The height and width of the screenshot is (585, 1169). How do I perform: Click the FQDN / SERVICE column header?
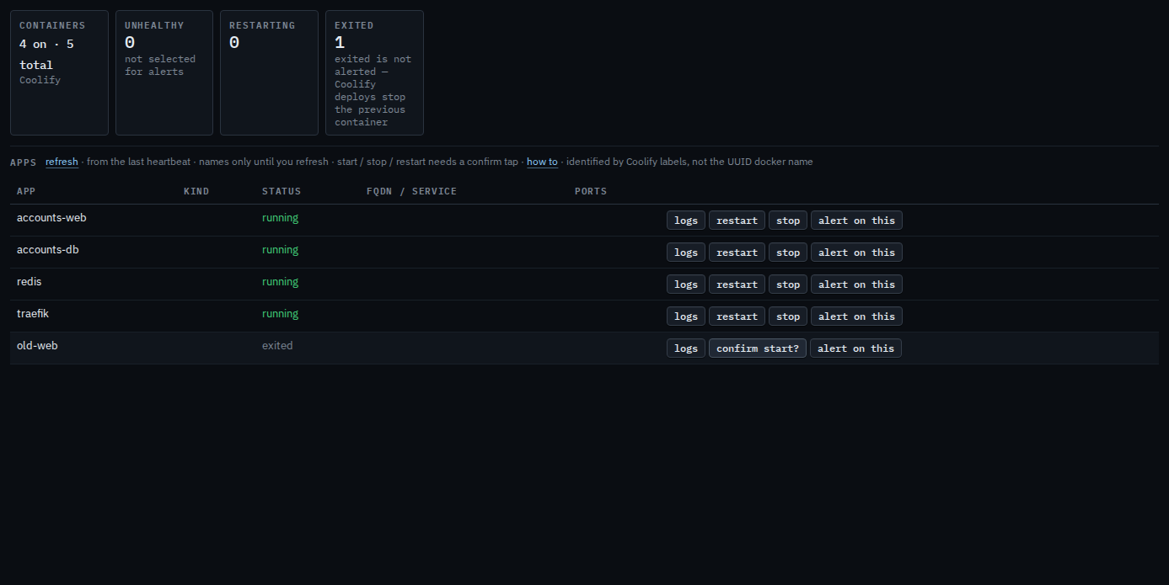pos(411,191)
